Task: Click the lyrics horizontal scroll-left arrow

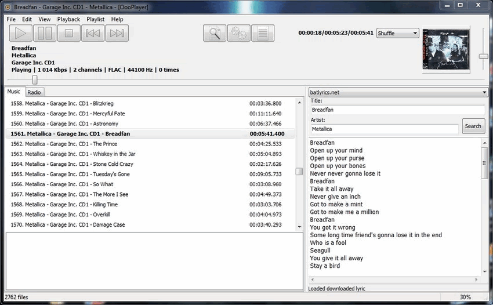Action: (312, 279)
